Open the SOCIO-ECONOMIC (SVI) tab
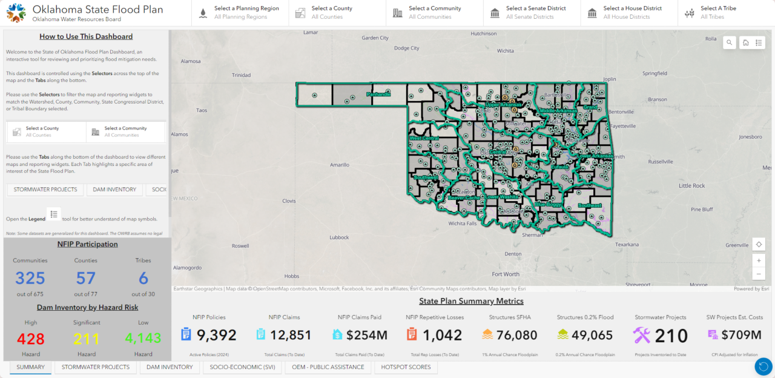775x378 pixels. (x=242, y=367)
